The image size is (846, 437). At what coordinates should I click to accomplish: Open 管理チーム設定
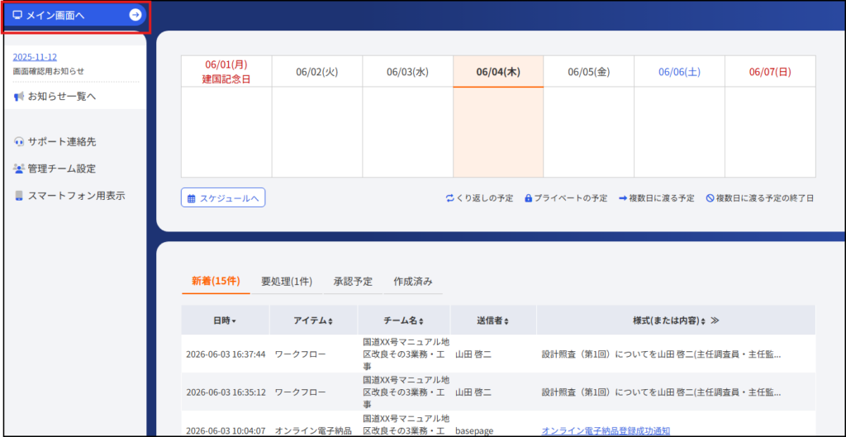(x=61, y=169)
